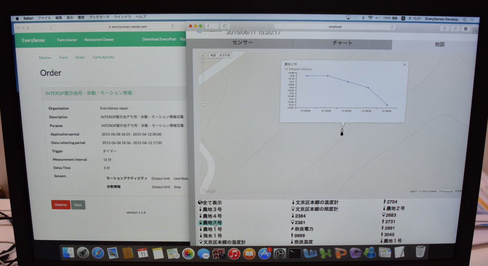488x266 pixels.
Task: Select 奈良温度 sensor
Action: [x=303, y=242]
